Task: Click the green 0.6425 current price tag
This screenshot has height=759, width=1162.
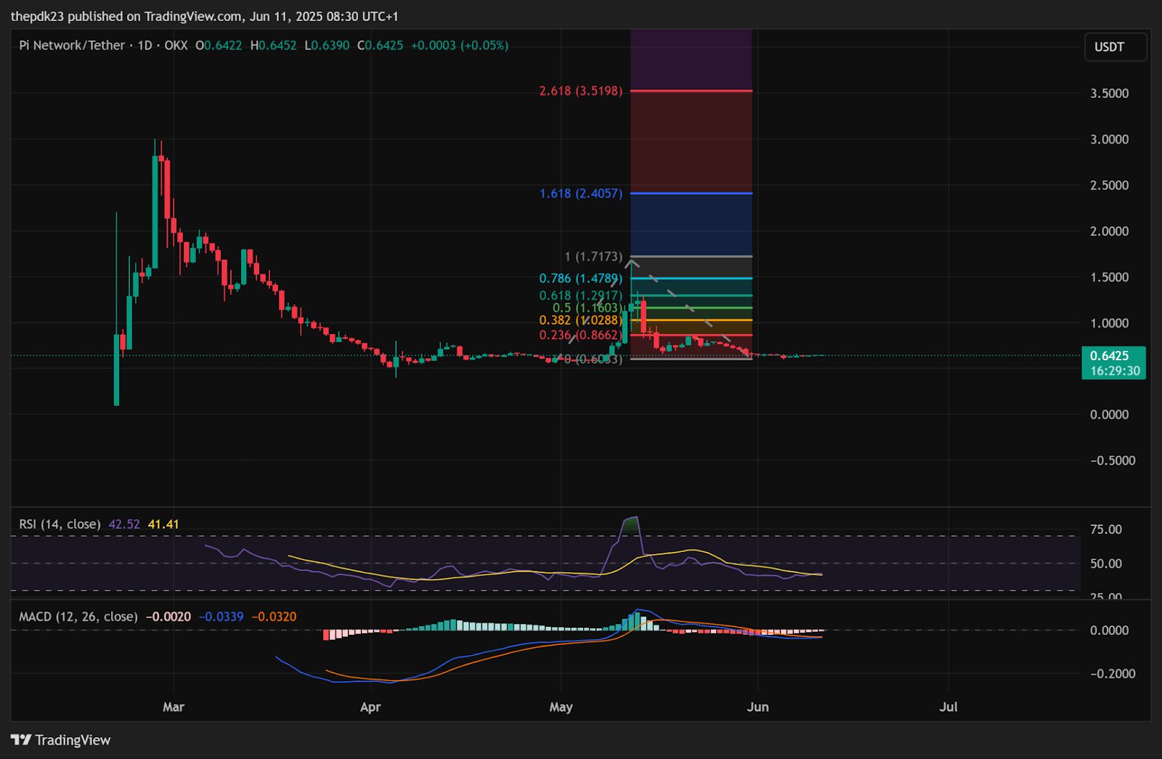Action: (1113, 356)
